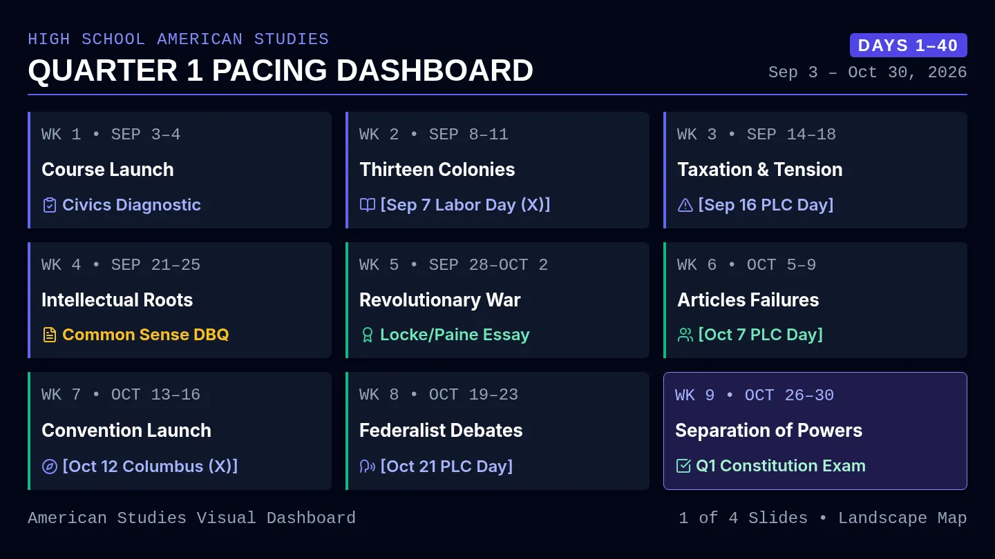Click the WK 5 • SEP 28–OCT 2 header
Viewport: 995px width, 559px height.
(454, 265)
